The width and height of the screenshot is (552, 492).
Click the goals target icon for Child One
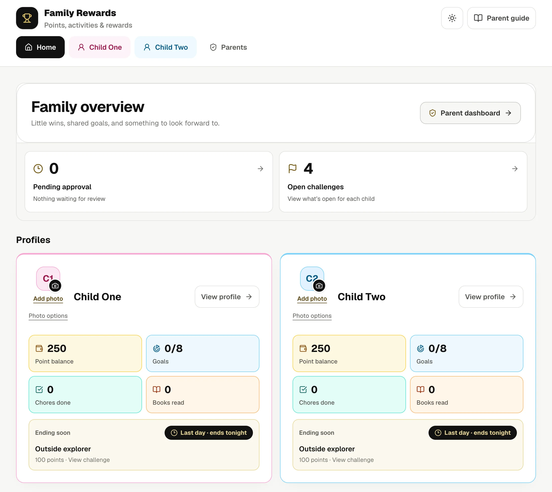click(x=157, y=348)
